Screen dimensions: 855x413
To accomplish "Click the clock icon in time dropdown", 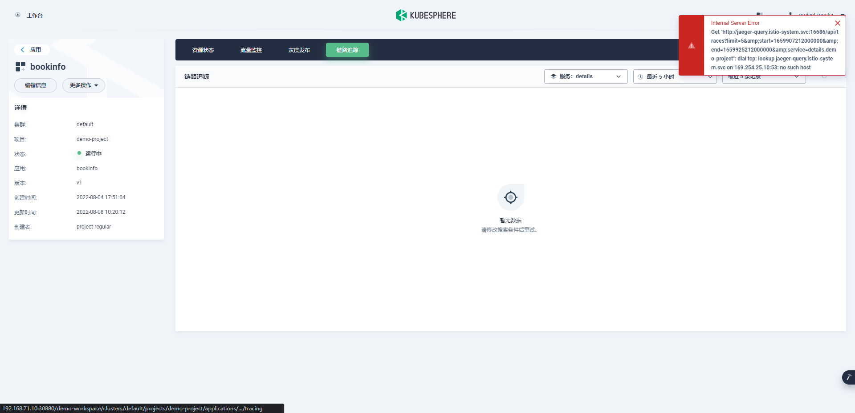I will (640, 77).
